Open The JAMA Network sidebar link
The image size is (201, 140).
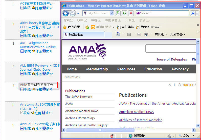(x=79, y=97)
